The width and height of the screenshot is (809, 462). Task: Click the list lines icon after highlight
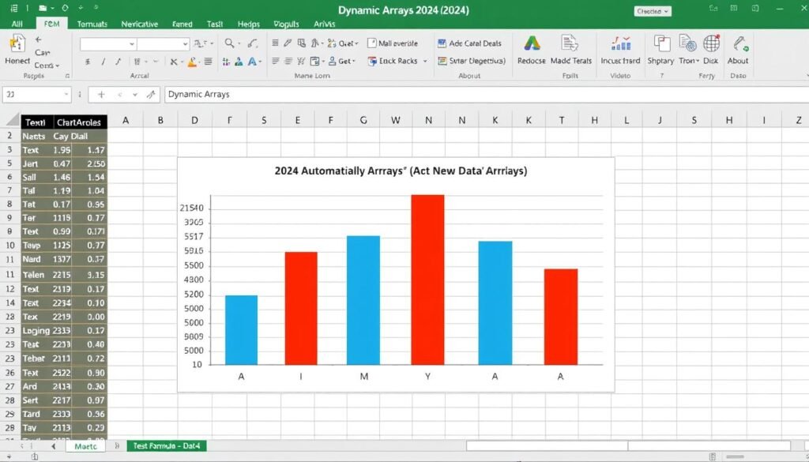[x=208, y=62]
